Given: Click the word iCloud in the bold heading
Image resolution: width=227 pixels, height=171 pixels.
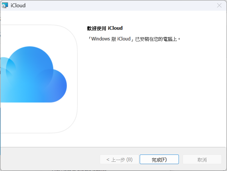Looking at the screenshot, I should pos(115,28).
